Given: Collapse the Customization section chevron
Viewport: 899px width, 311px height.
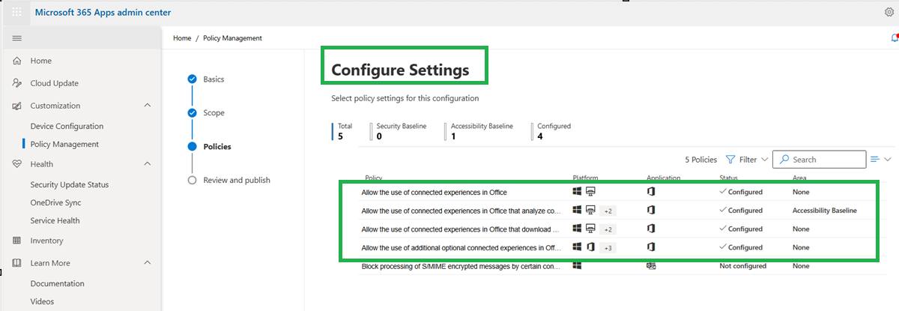Looking at the screenshot, I should 147,106.
